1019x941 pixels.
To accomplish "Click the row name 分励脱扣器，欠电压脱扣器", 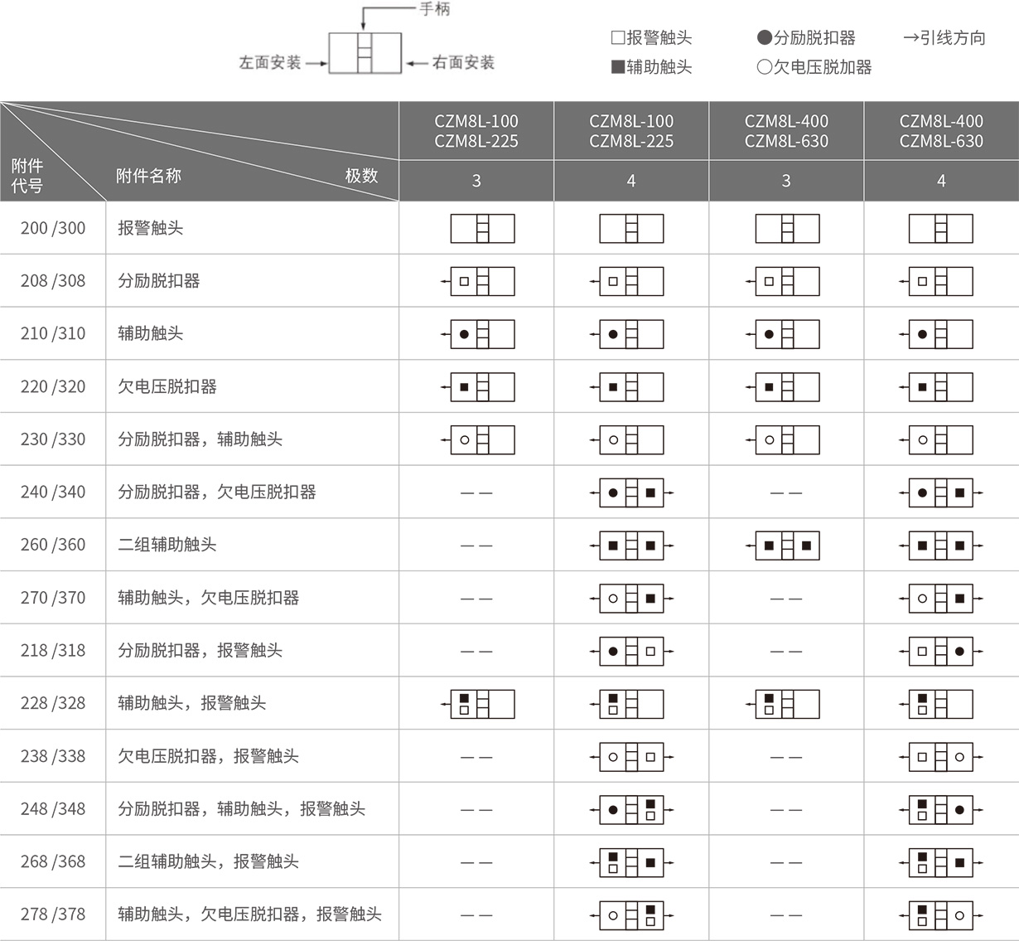I will pyautogui.click(x=216, y=492).
